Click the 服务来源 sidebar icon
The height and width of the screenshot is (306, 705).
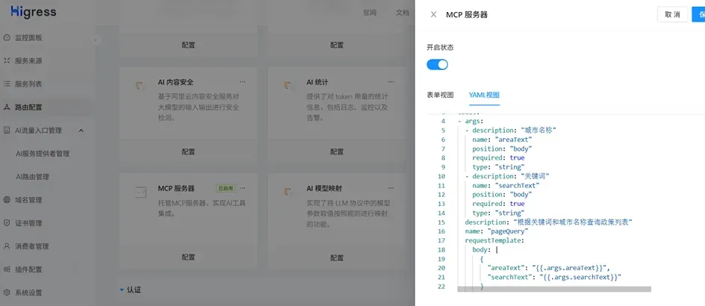7,60
